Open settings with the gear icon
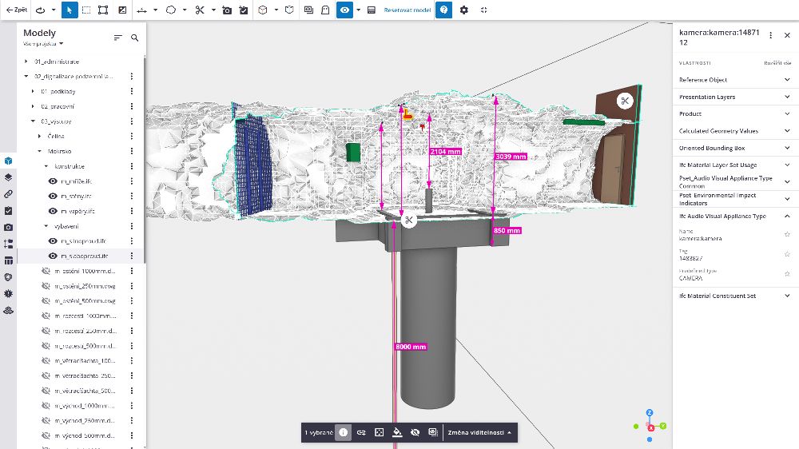Viewport: 799px width, 449px height. (464, 10)
